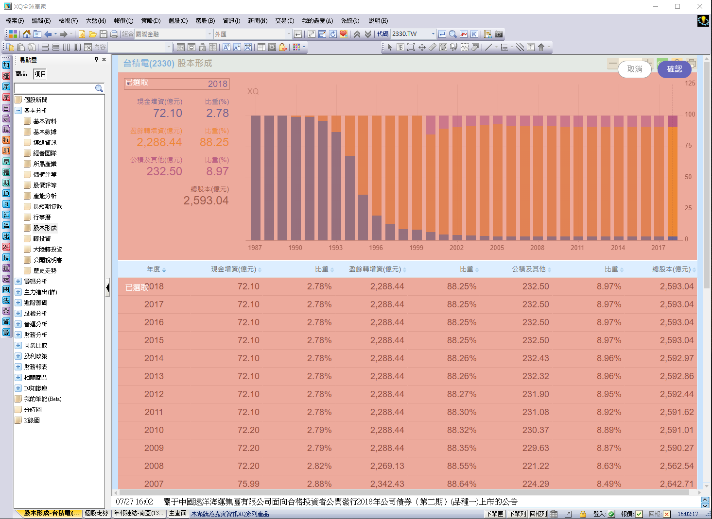Open the 外匯 dropdown
The image size is (712, 519).
coord(289,34)
